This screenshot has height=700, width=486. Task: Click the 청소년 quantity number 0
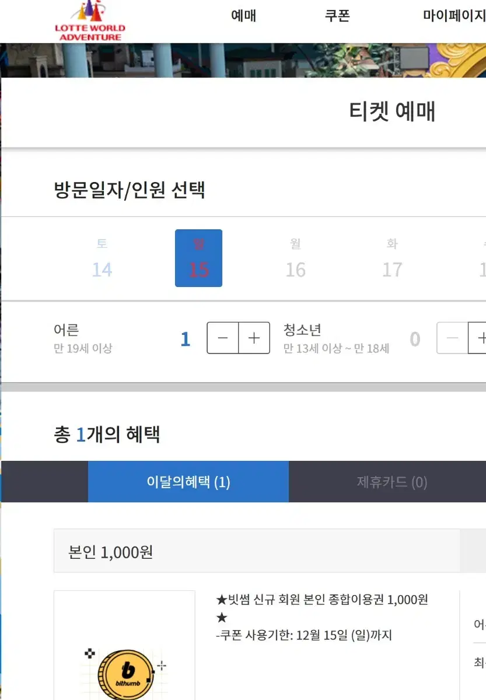[415, 339]
